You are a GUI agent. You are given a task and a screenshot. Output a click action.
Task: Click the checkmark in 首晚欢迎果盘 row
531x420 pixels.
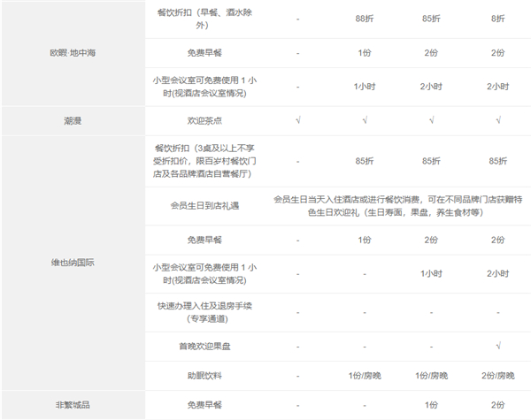click(499, 342)
